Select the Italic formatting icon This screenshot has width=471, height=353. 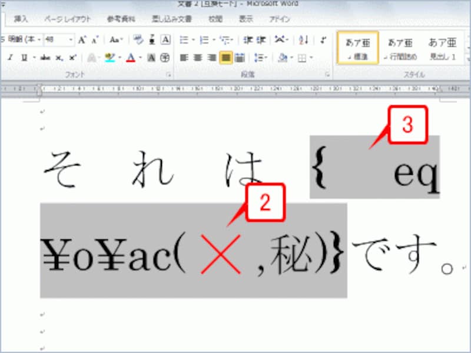(10, 57)
